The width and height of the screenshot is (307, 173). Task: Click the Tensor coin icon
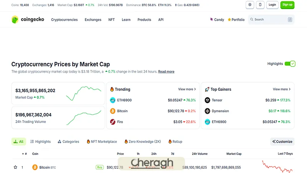(207, 100)
